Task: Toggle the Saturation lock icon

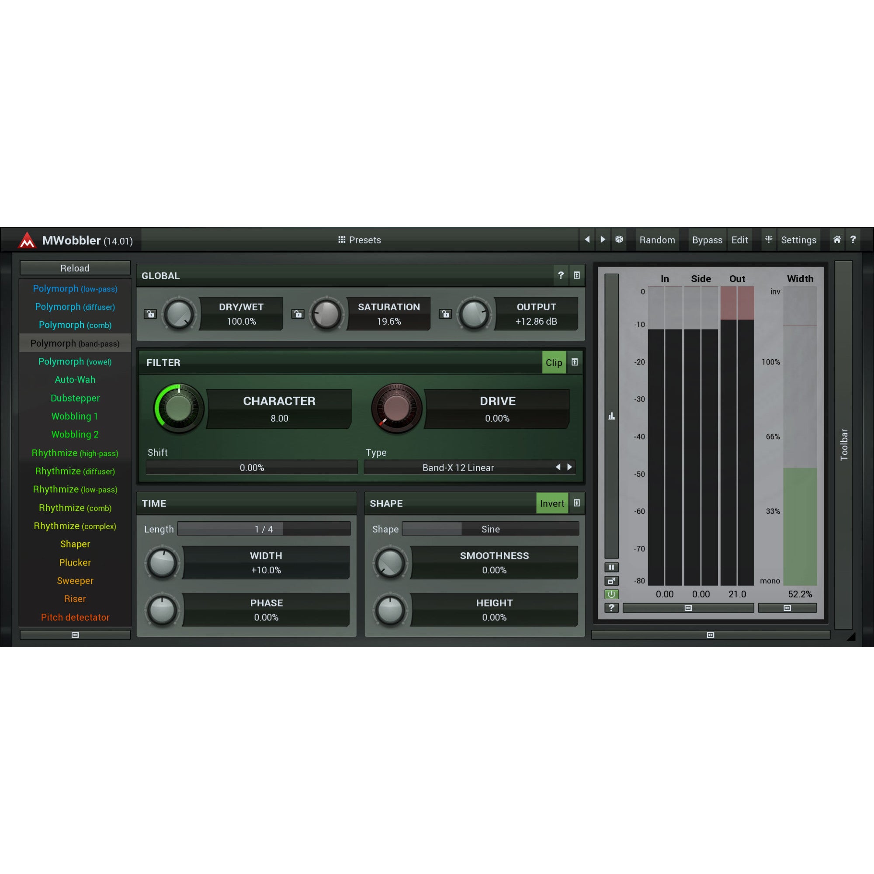Action: click(x=298, y=313)
